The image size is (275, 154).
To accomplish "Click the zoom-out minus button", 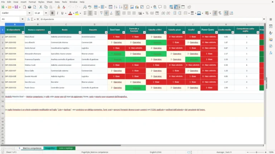I will [248, 152].
